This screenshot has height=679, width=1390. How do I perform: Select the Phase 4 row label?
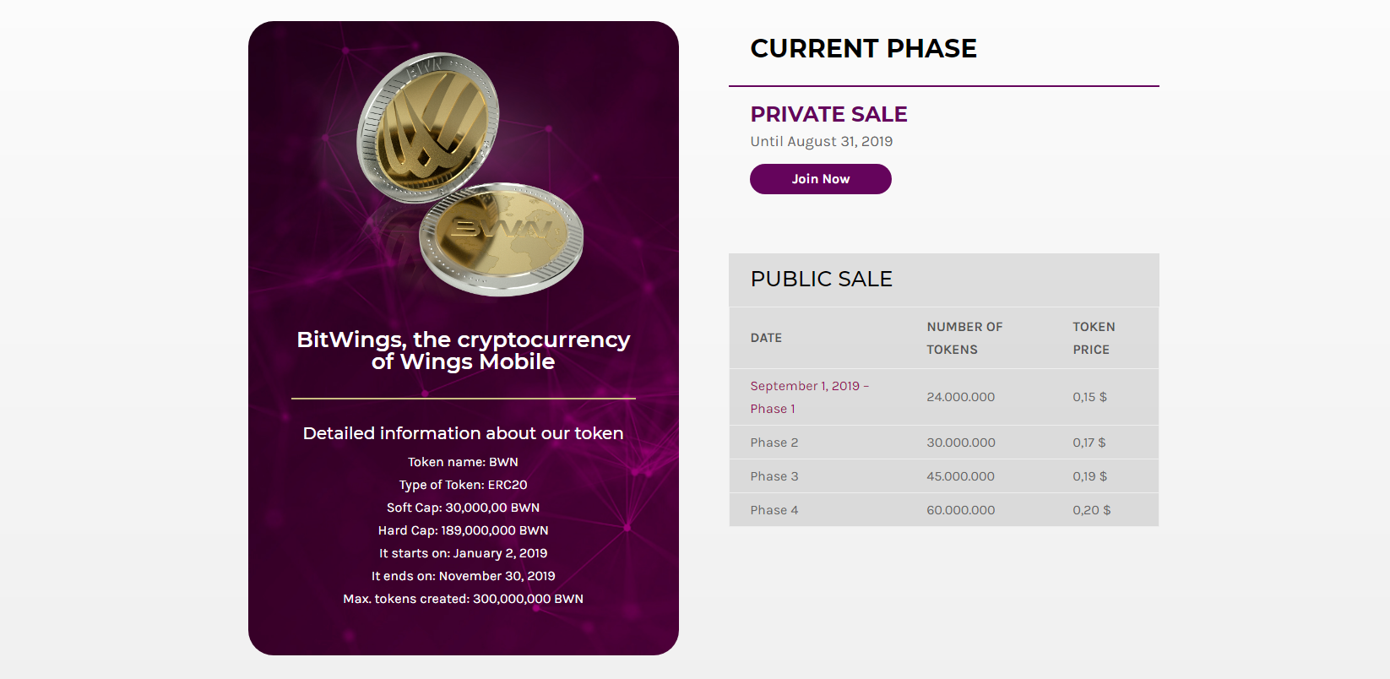pyautogui.click(x=774, y=510)
